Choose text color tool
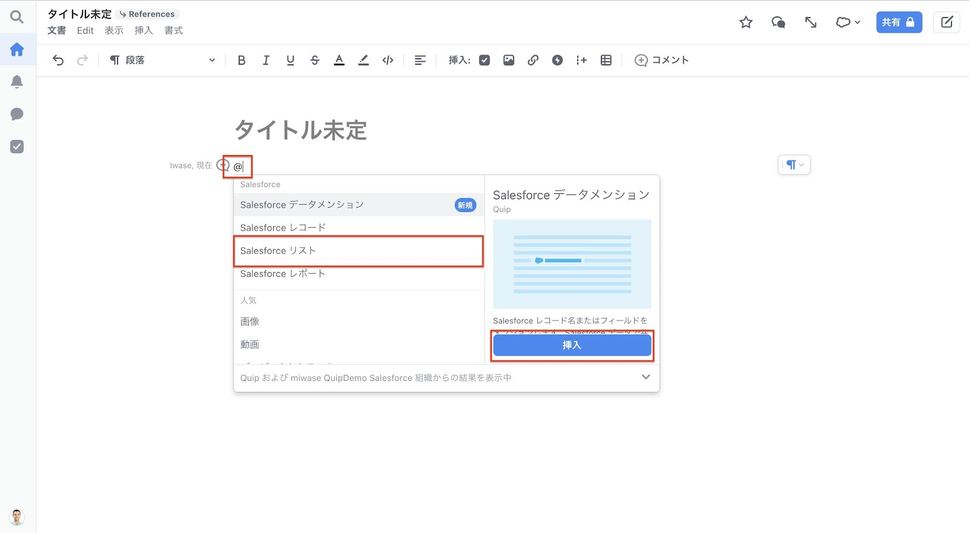Image resolution: width=969 pixels, height=533 pixels. pos(339,60)
